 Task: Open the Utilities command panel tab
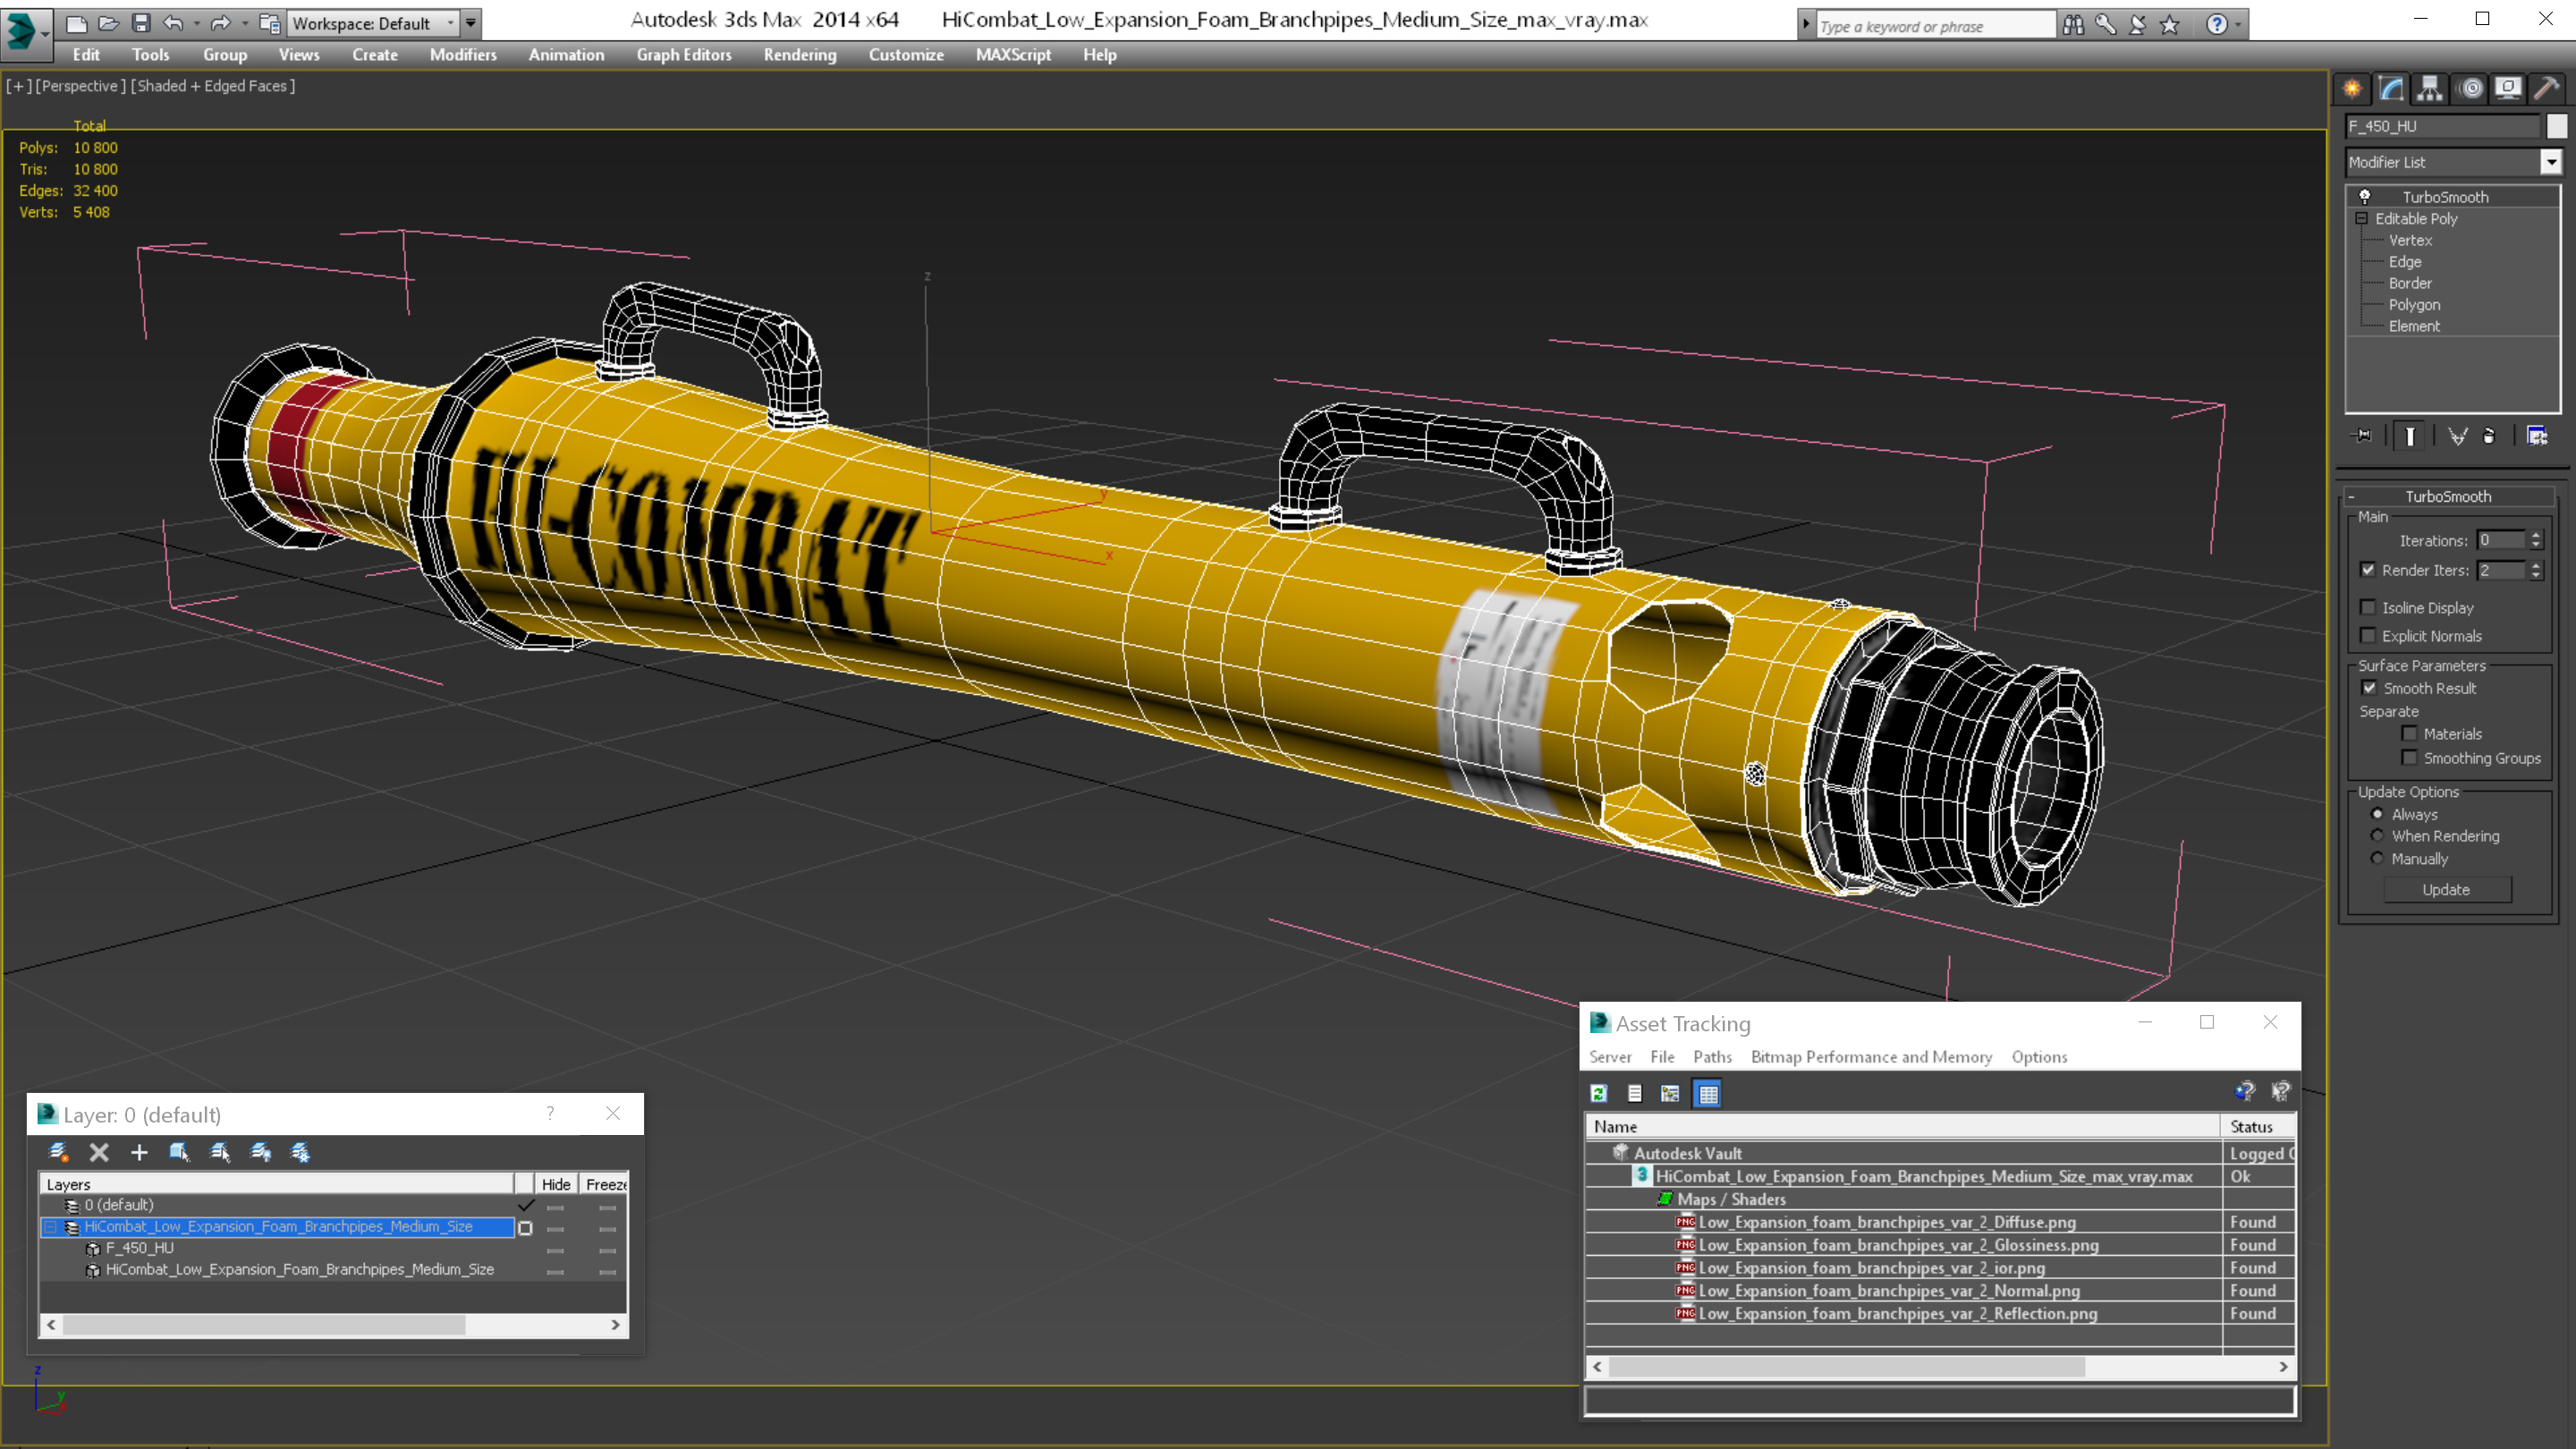pyautogui.click(x=2547, y=89)
